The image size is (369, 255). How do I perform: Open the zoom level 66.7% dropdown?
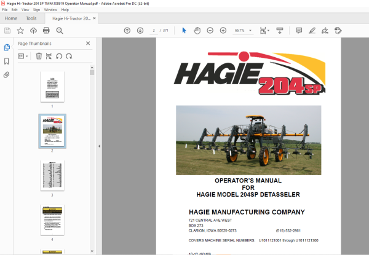(243, 31)
